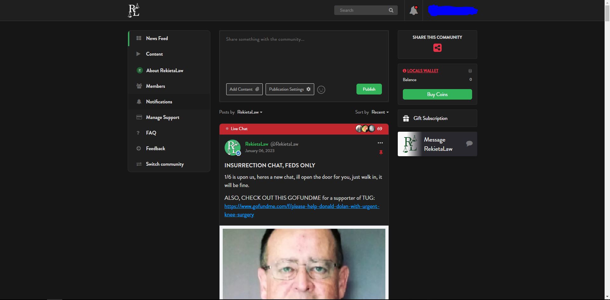Click the coins icon in Locals Wallet
This screenshot has height=300, width=610.
(x=470, y=71)
